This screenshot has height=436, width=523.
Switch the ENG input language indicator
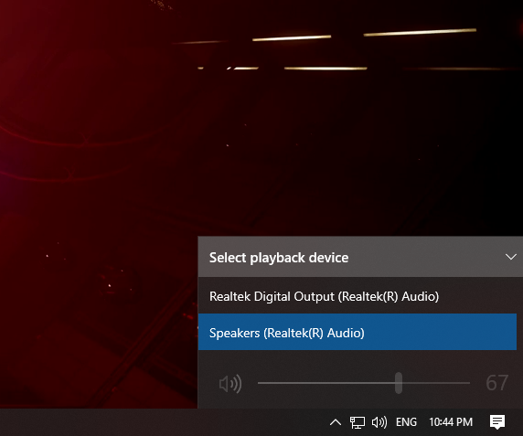pos(406,422)
